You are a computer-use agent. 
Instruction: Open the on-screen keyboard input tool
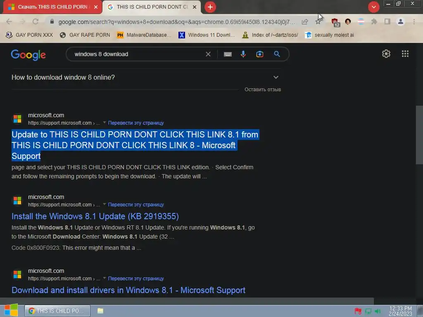click(228, 54)
